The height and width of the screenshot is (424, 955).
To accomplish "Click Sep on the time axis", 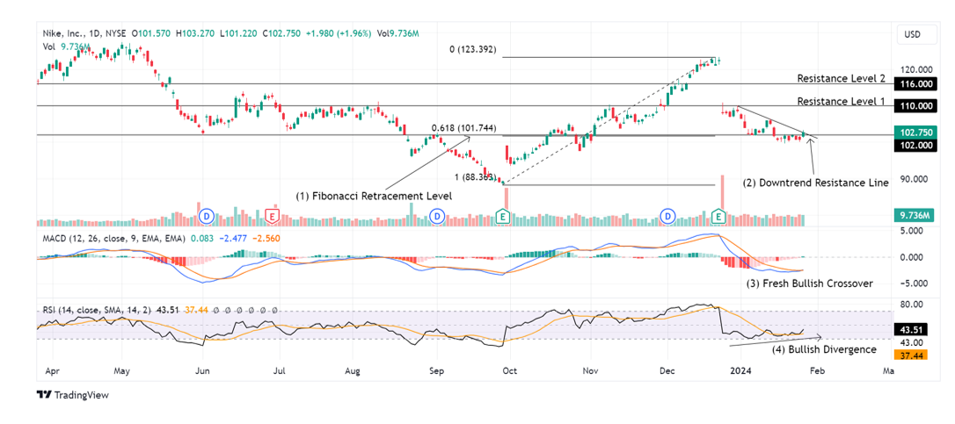I will click(x=435, y=370).
